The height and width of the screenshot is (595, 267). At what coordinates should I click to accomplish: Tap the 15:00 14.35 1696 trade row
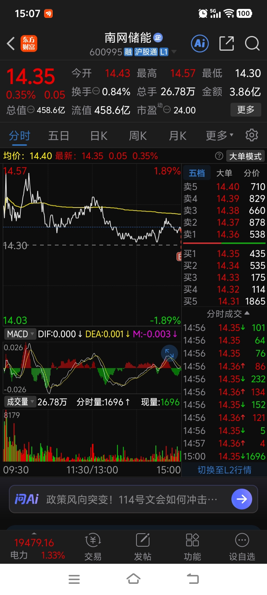(x=224, y=456)
